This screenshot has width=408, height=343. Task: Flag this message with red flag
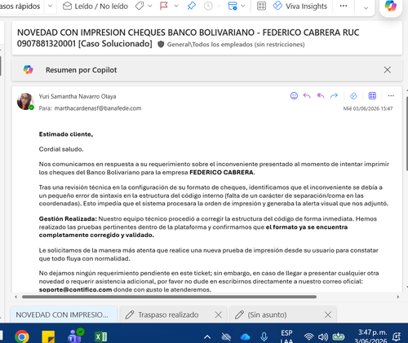[164, 6]
